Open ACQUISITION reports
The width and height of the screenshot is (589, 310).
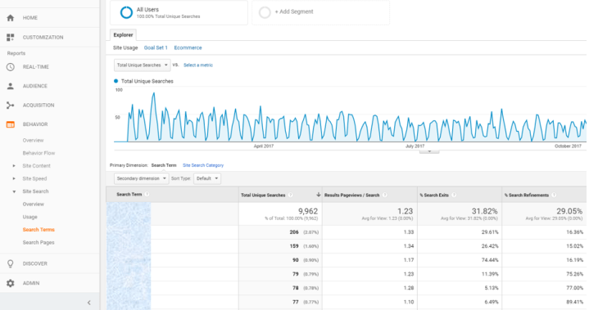[x=39, y=105]
